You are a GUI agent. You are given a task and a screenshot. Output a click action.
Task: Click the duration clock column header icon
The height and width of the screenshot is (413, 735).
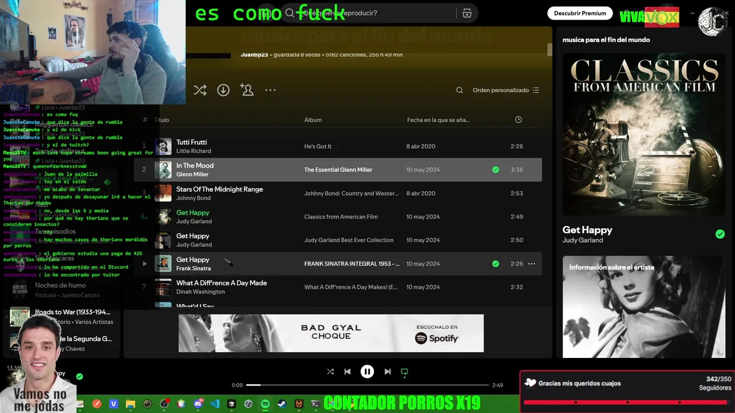coord(519,120)
